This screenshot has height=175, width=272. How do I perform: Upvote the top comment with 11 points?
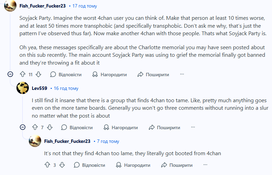[x=23, y=74]
